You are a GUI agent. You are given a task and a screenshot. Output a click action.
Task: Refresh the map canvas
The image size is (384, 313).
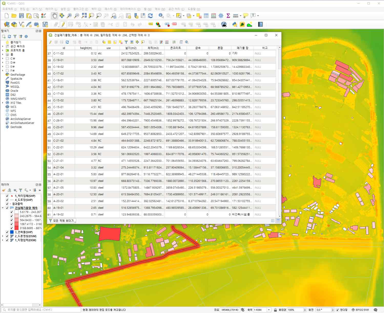click(x=150, y=16)
